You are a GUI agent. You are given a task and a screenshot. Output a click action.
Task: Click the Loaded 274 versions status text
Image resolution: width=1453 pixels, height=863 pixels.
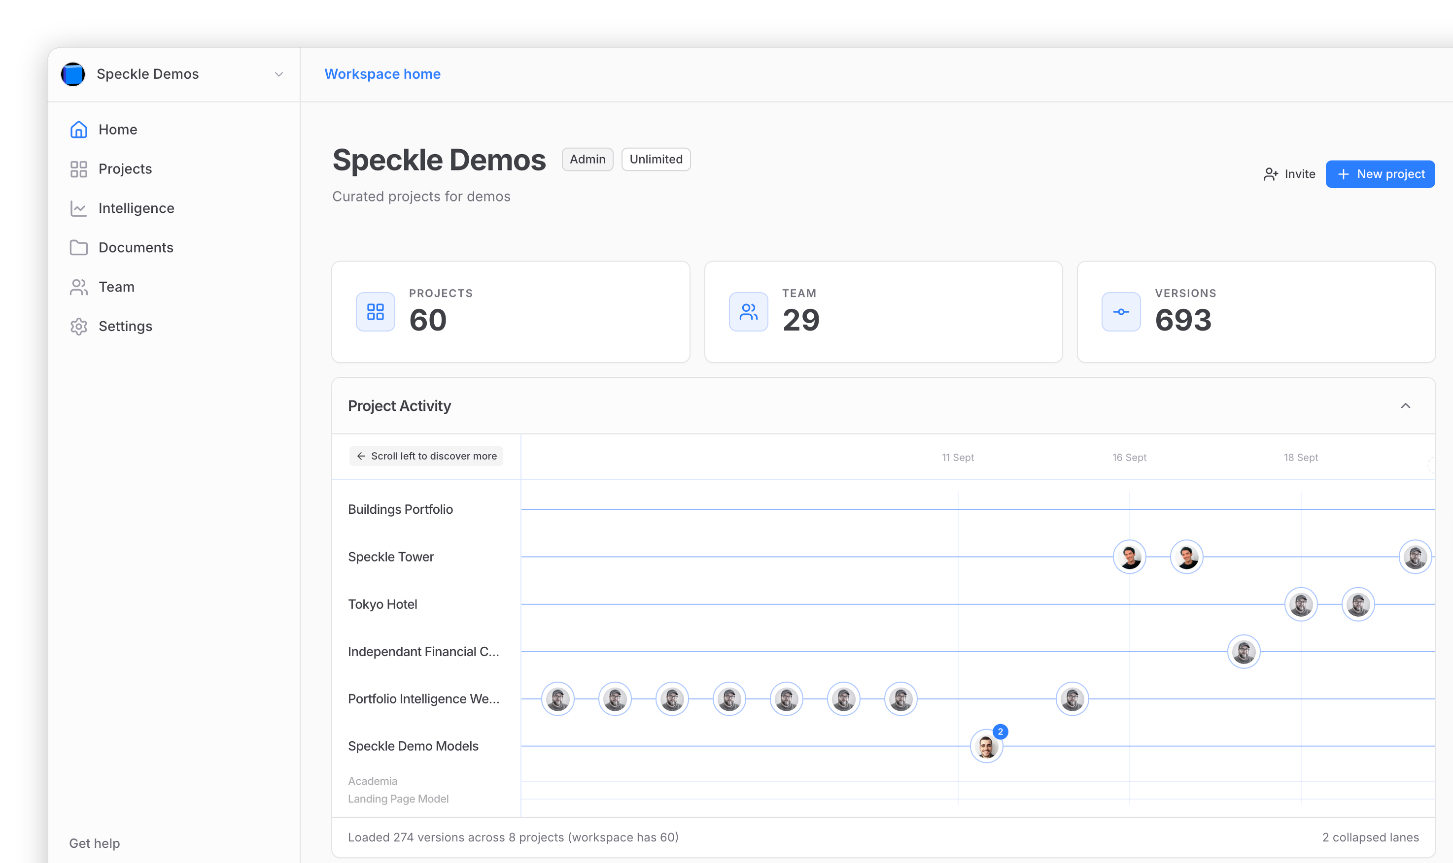pos(513,838)
